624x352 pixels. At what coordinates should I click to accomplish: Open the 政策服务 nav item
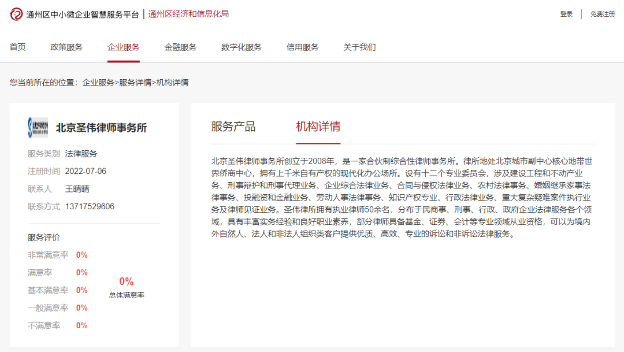pos(66,47)
